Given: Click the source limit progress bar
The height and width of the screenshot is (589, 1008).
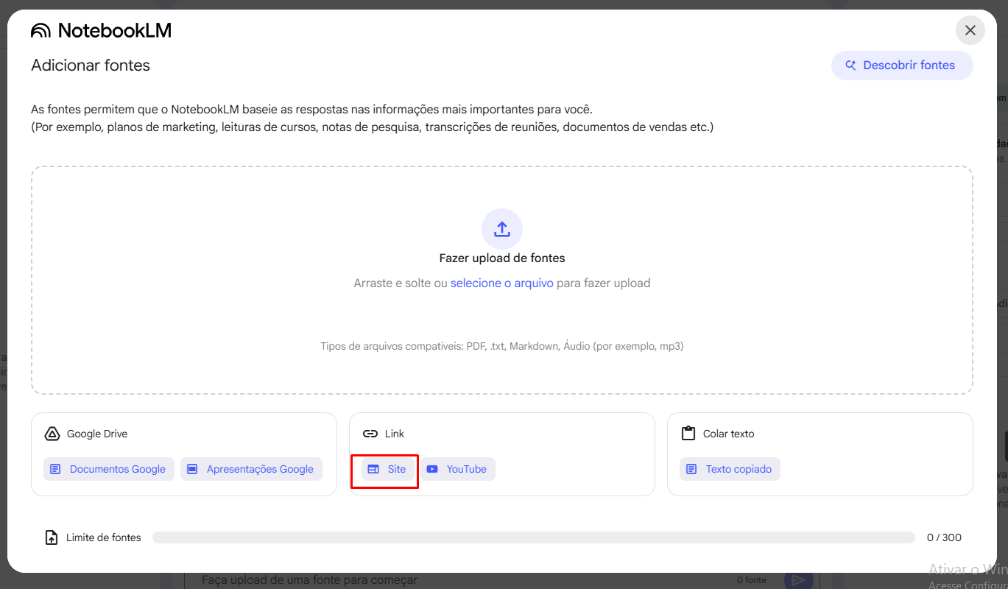Looking at the screenshot, I should coord(534,537).
